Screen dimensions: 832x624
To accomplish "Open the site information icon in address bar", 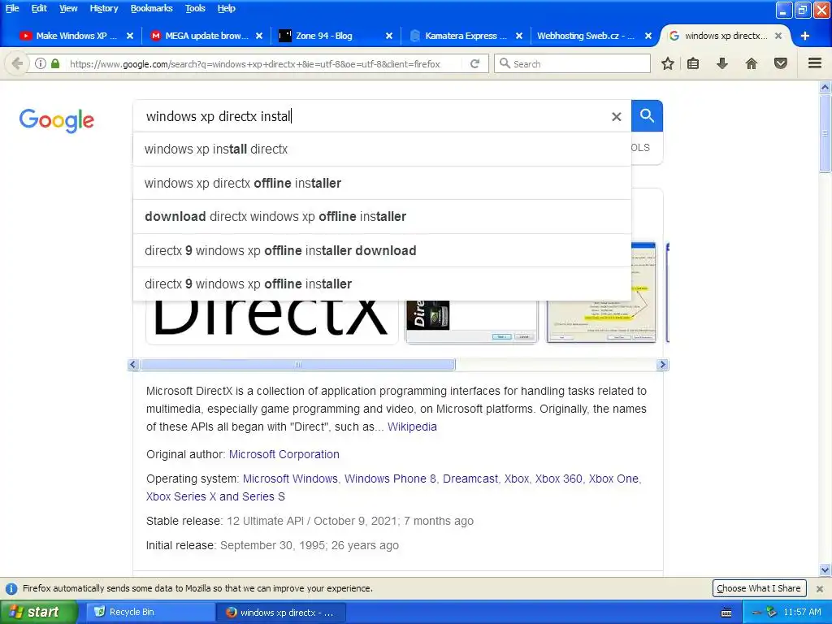I will click(x=41, y=63).
